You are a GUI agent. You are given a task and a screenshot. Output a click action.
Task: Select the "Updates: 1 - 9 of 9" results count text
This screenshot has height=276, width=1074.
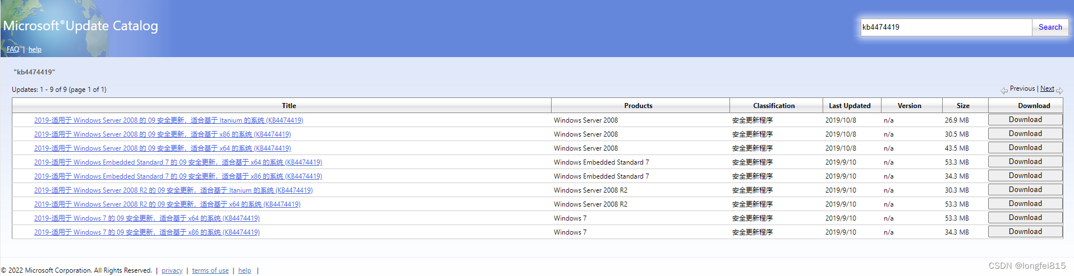(59, 90)
